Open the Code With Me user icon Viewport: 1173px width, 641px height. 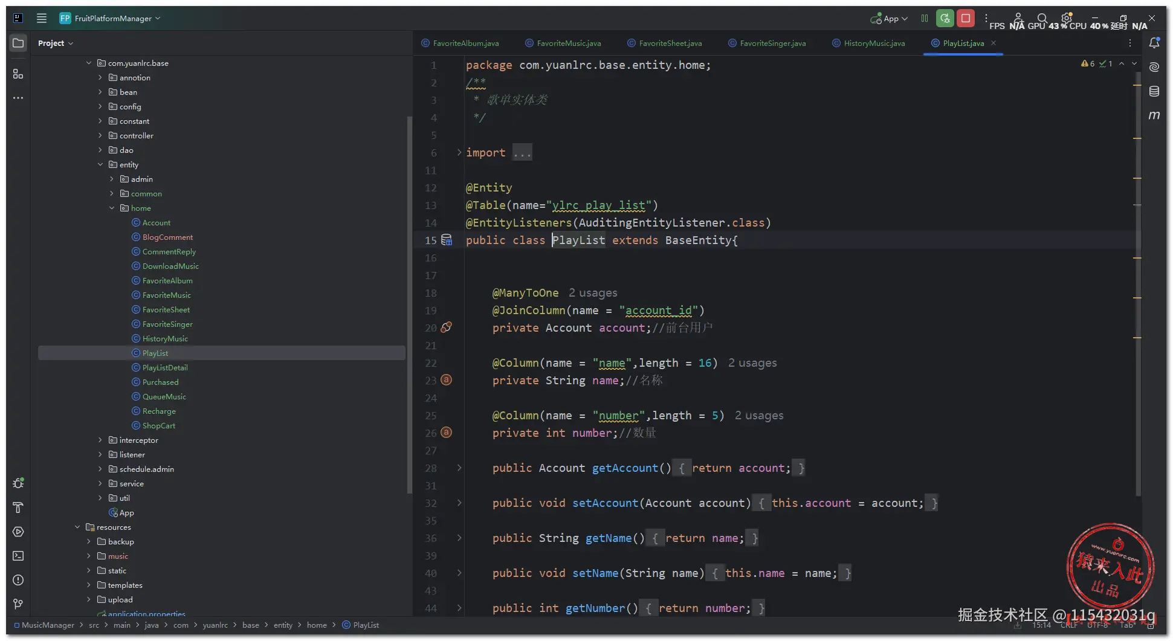pyautogui.click(x=1018, y=18)
